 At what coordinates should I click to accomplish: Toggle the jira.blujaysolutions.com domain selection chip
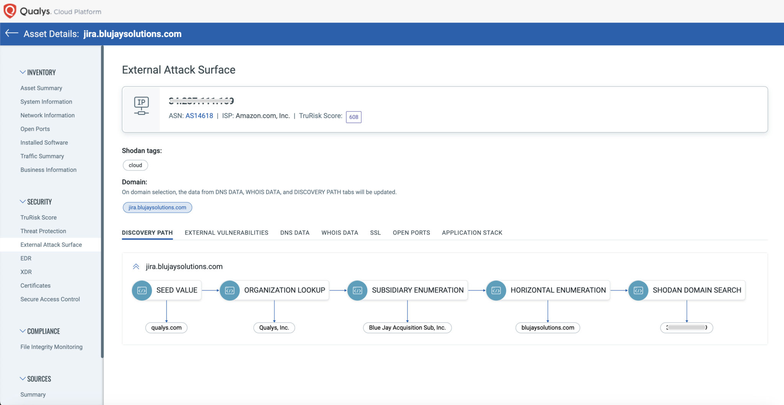[x=157, y=207]
